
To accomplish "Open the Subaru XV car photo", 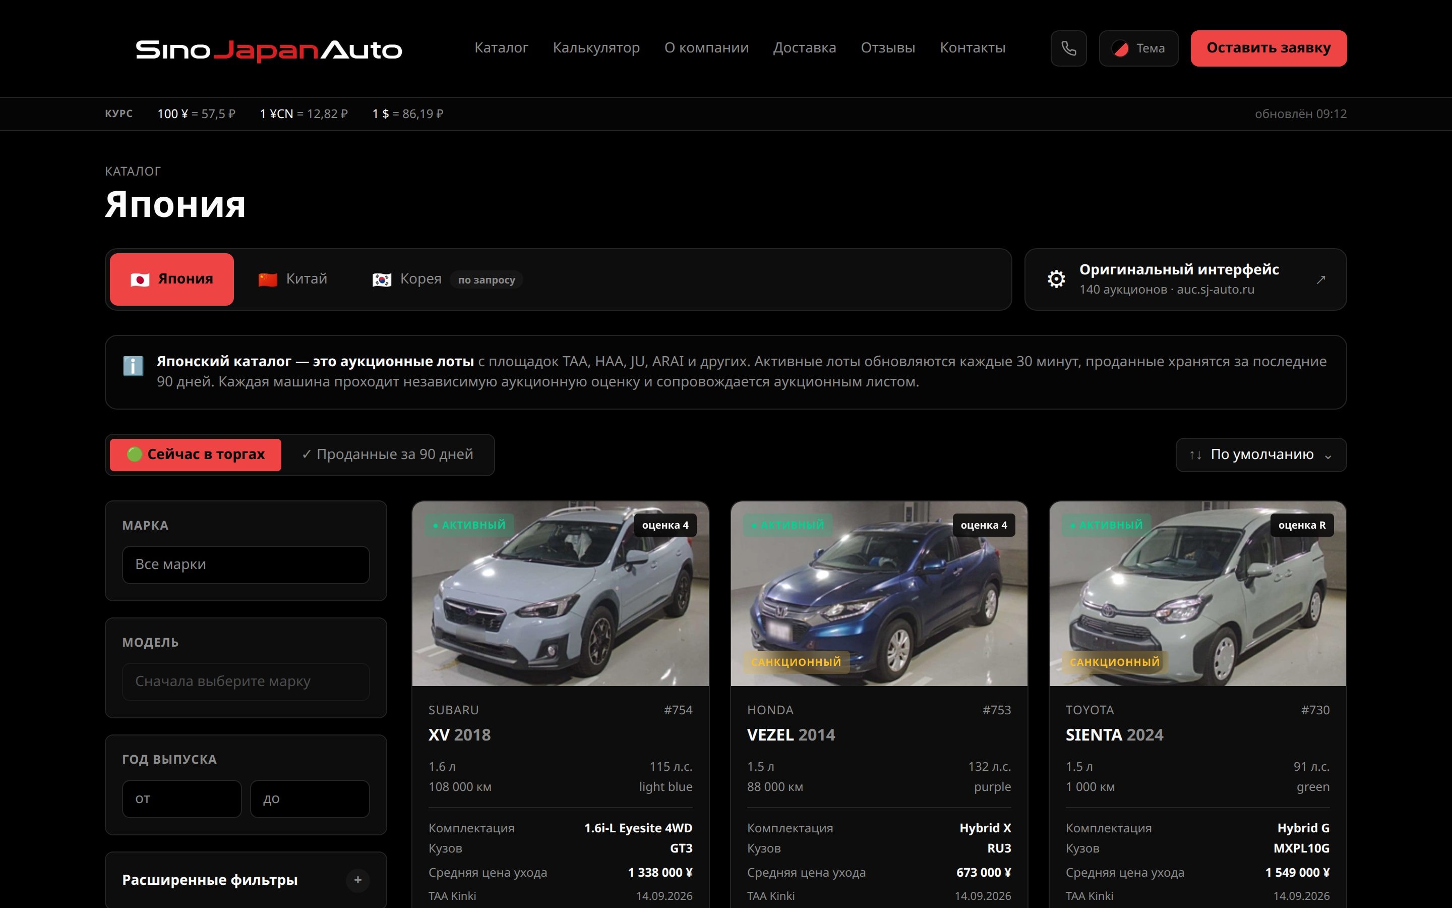I will tap(561, 593).
